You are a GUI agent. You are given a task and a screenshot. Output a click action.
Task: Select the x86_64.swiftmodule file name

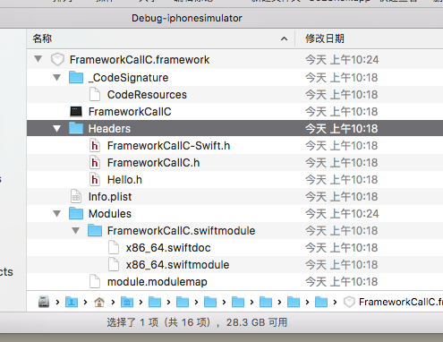pyautogui.click(x=177, y=265)
